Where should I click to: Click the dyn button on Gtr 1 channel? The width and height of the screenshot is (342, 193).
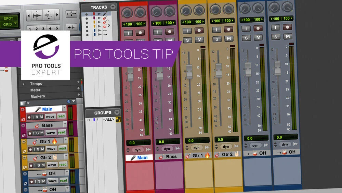pyautogui.click(x=197, y=148)
